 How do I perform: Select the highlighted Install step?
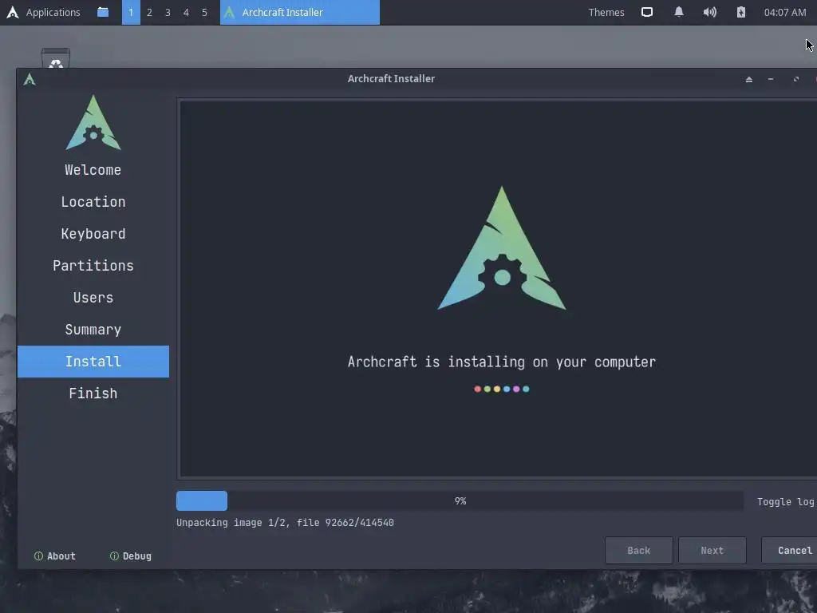pos(93,362)
